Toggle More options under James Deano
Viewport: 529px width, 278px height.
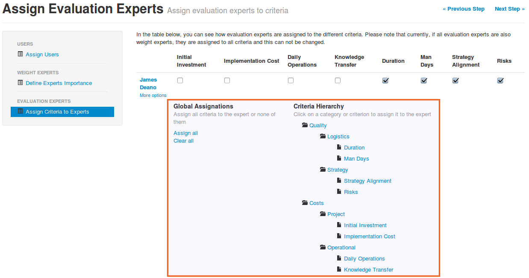tap(153, 95)
